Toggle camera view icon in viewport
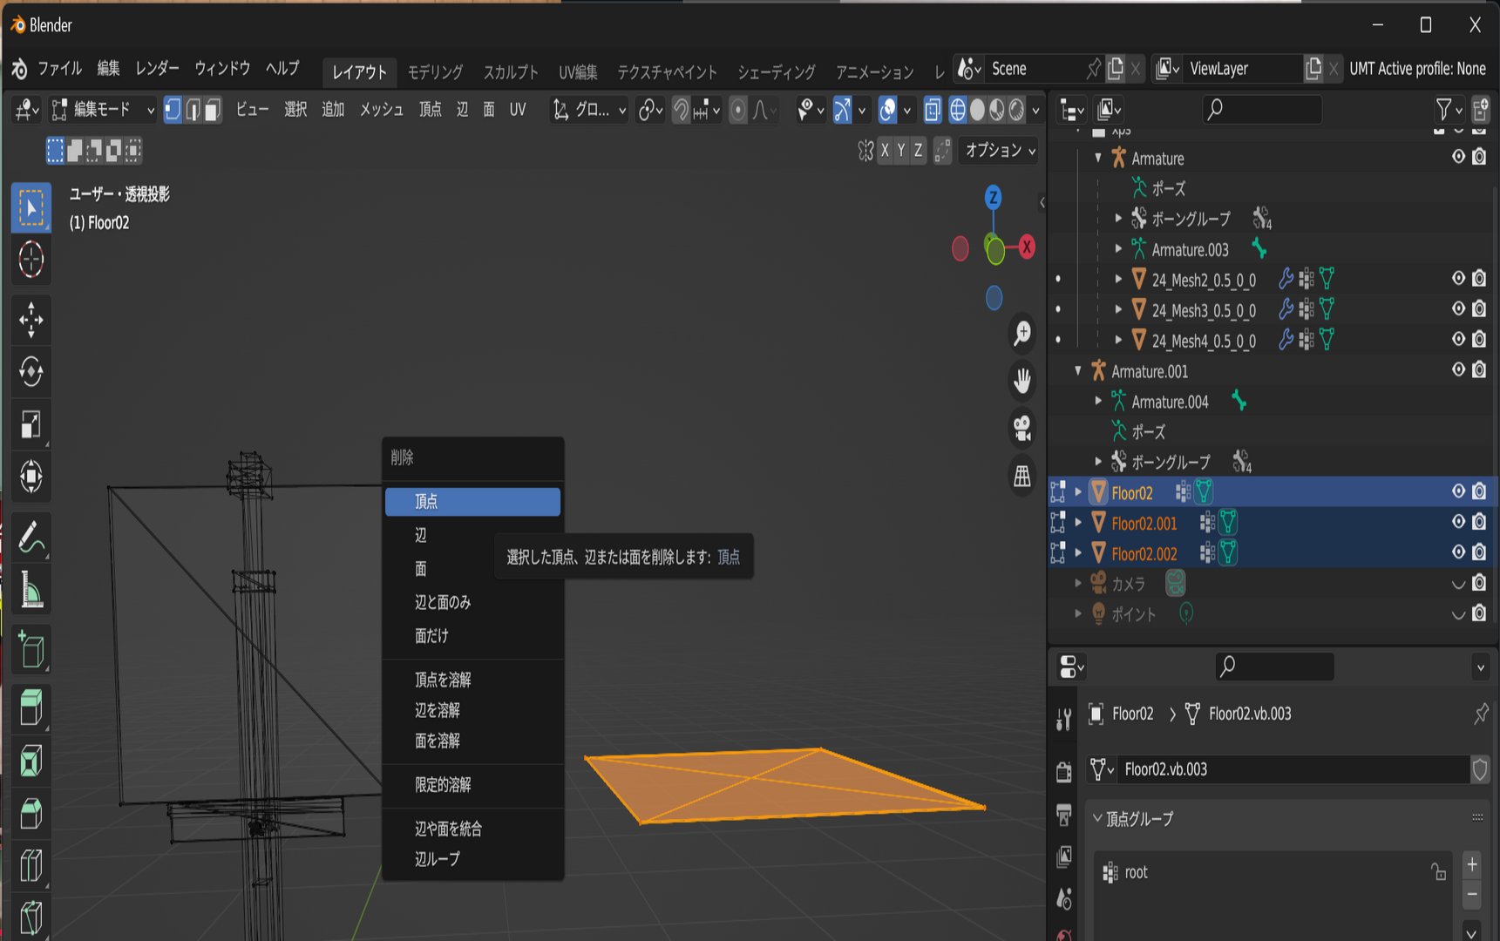Image resolution: width=1500 pixels, height=941 pixels. (x=1022, y=427)
